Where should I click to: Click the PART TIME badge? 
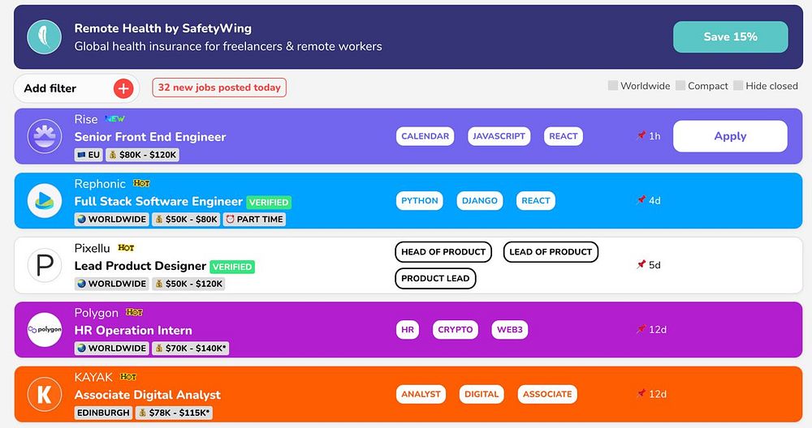pyautogui.click(x=254, y=219)
